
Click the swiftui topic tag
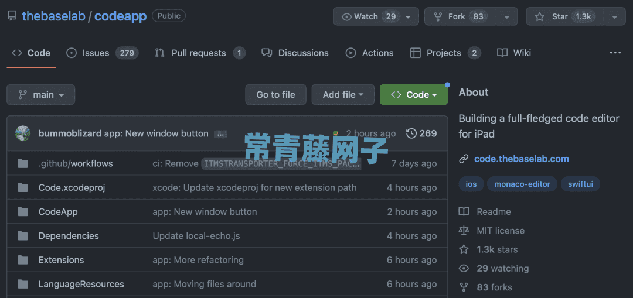point(580,184)
